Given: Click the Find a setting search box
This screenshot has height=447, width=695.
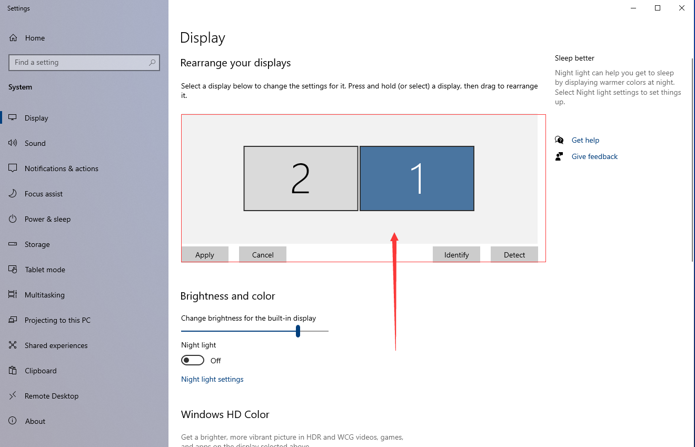Looking at the screenshot, I should click(84, 62).
